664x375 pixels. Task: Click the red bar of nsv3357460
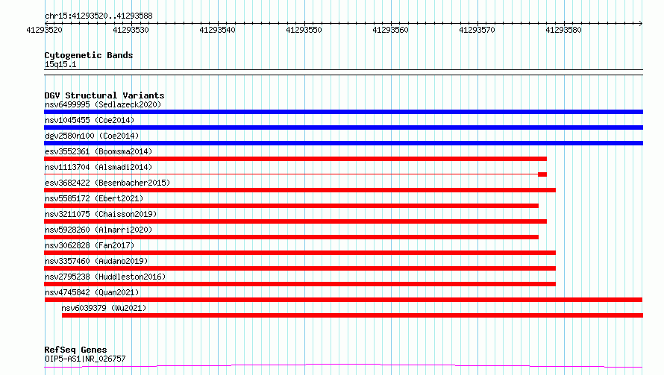coord(300,268)
